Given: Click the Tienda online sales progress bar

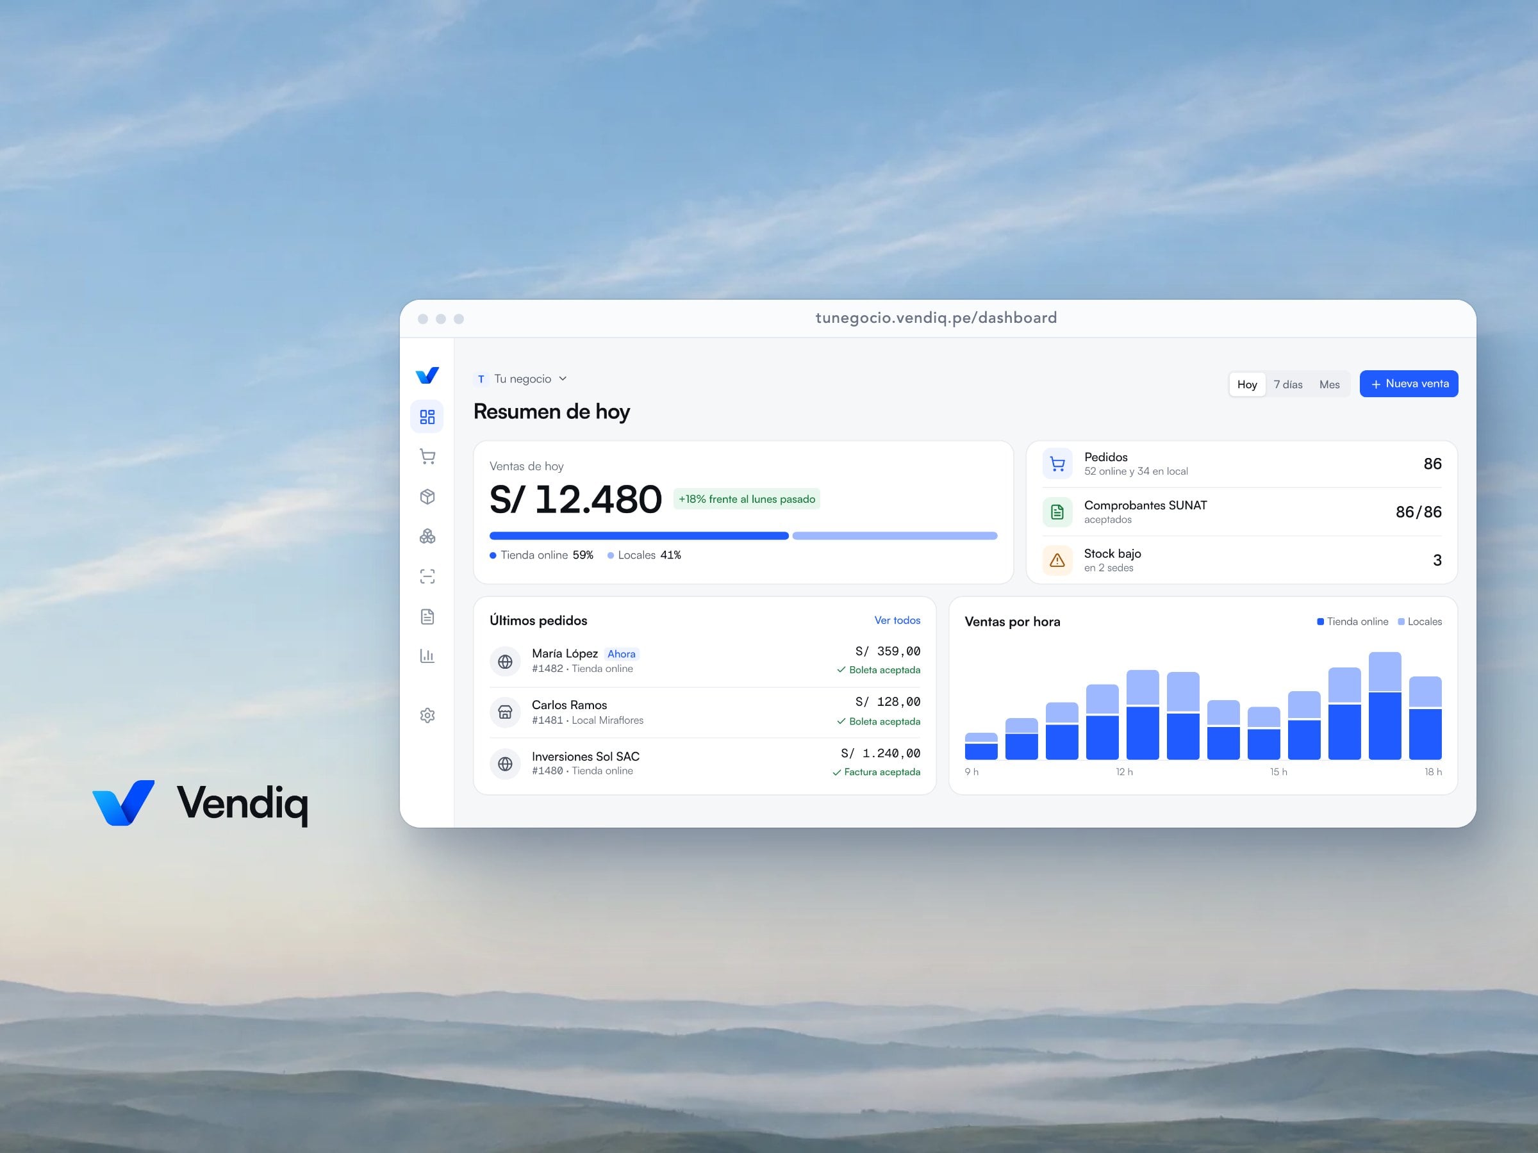Looking at the screenshot, I should pos(639,536).
